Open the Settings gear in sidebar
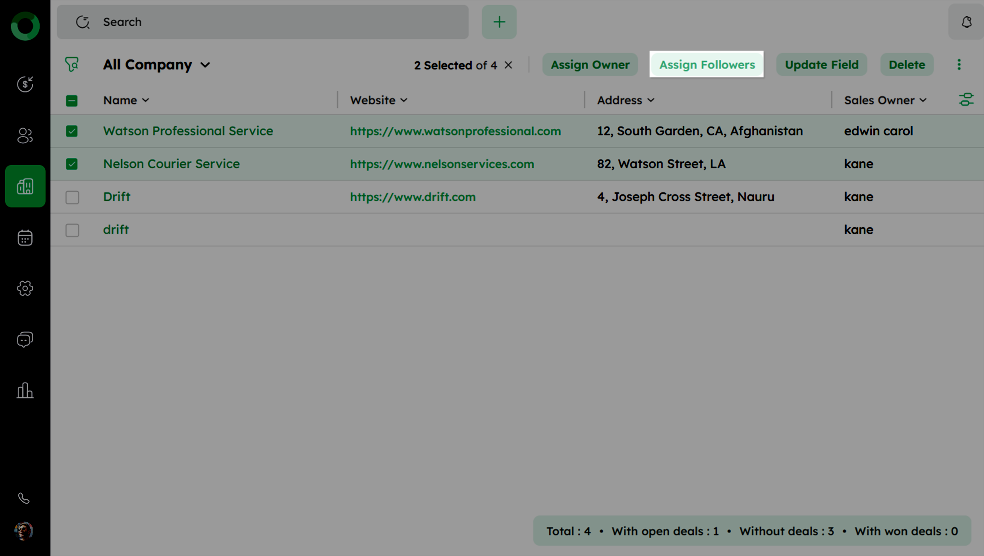Viewport: 984px width, 556px height. 25,288
